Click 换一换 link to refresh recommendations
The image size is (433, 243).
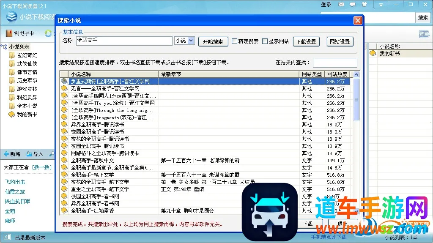(x=42, y=167)
